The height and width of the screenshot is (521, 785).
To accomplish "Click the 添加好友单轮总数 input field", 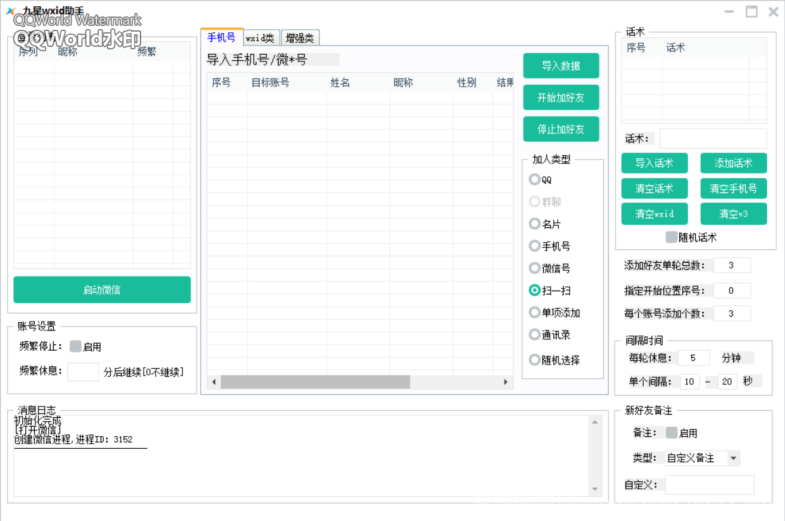I will coord(732,266).
